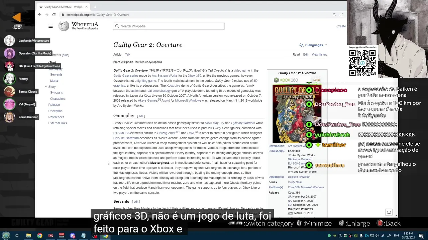Open the Herzog Zwei link
428x240 pixels.
[166, 133]
